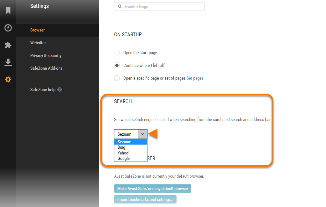
Task: Expand the search engine dropdown arrow
Action: (x=142, y=134)
